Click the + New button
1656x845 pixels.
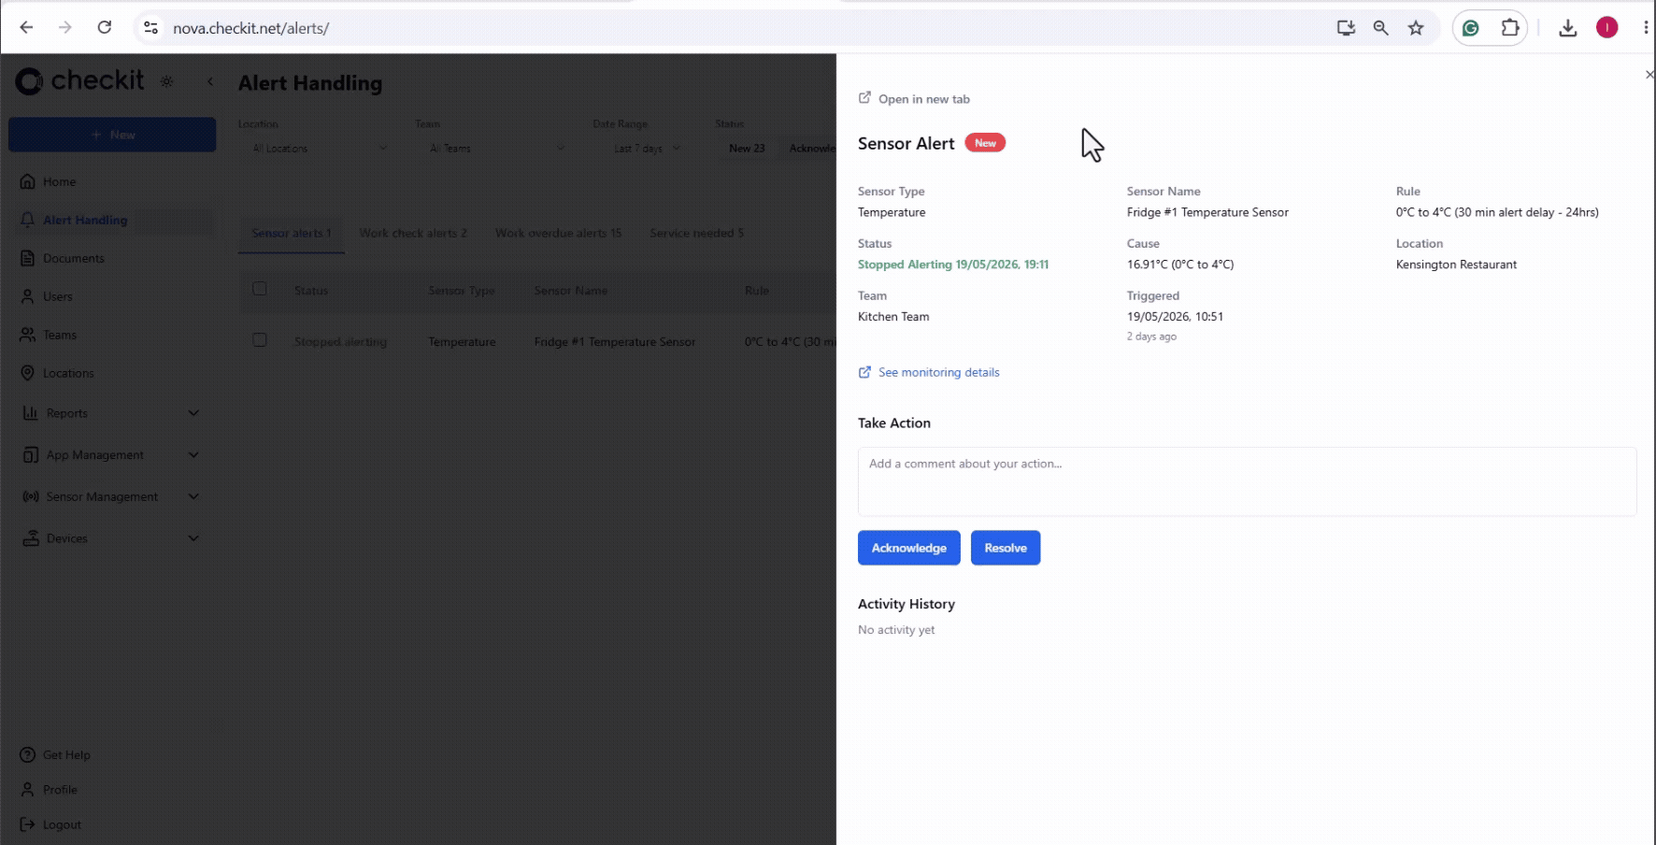(112, 135)
